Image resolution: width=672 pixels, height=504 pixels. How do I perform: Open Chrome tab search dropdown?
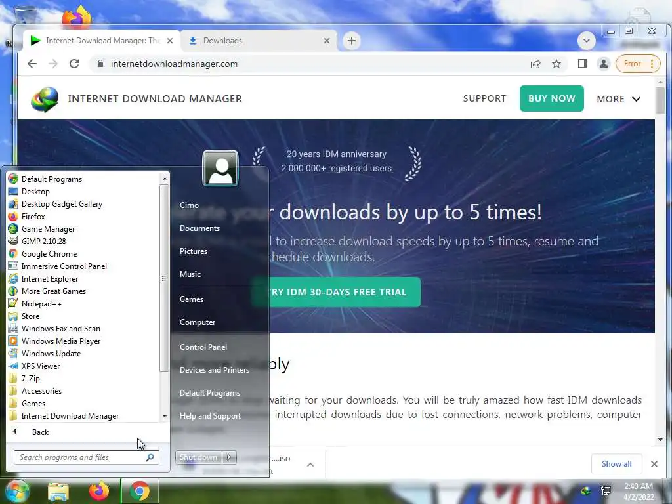[x=586, y=41]
